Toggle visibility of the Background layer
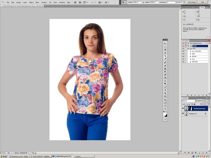Viewport: 211px width, 158px height. tap(183, 113)
